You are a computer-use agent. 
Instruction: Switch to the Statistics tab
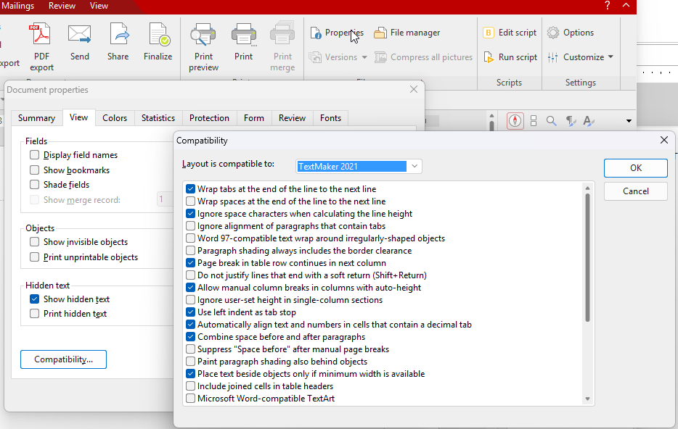click(158, 118)
